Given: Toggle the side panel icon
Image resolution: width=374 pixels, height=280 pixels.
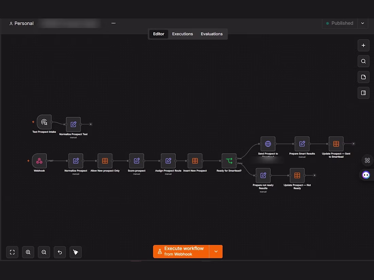Looking at the screenshot, I should click(x=363, y=93).
